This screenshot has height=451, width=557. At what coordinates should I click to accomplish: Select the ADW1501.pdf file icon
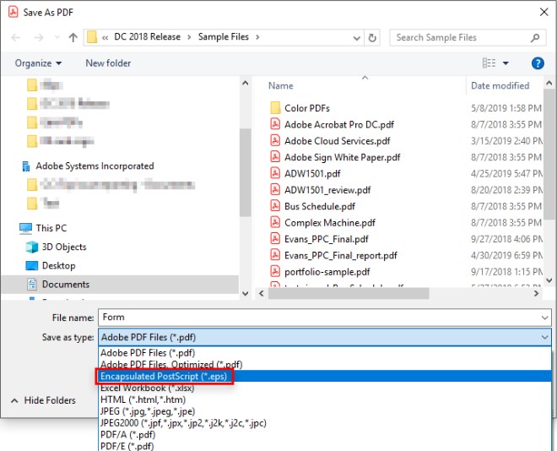(x=275, y=173)
